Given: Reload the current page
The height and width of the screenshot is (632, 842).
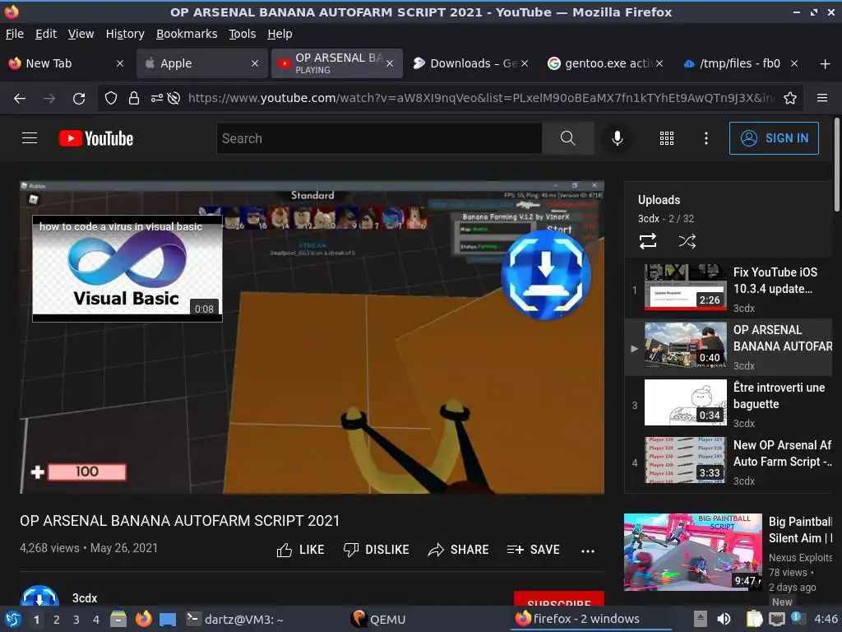Looking at the screenshot, I should tap(79, 99).
